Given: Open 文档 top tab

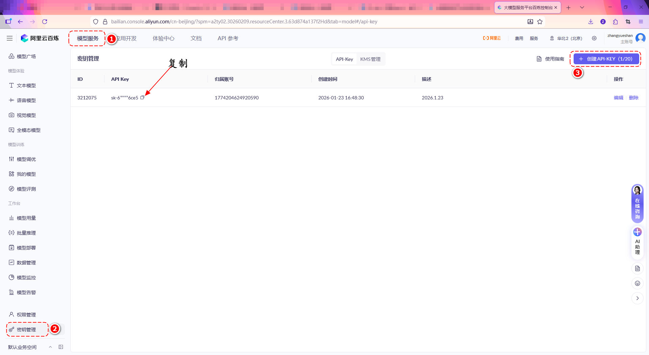Looking at the screenshot, I should pos(196,39).
